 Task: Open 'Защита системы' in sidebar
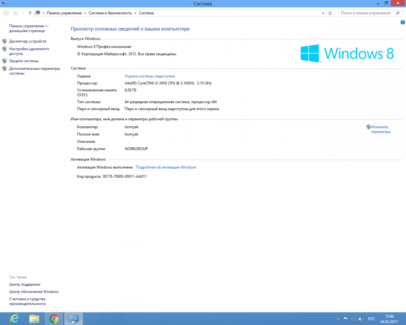(x=24, y=61)
